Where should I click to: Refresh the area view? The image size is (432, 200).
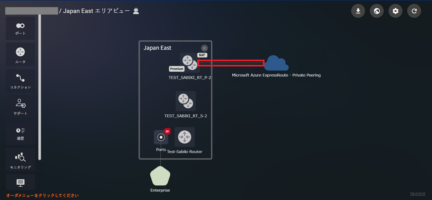tap(414, 11)
